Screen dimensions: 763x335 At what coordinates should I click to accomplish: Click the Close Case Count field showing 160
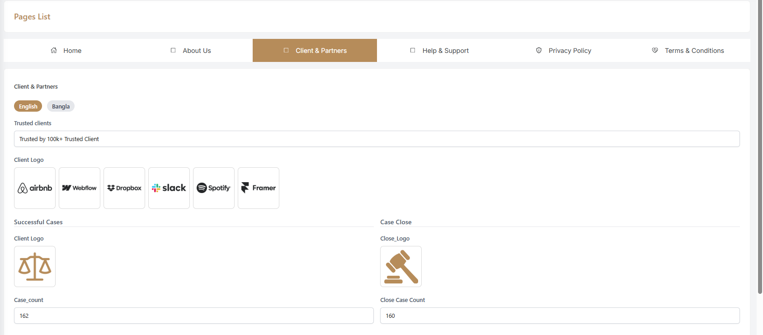click(560, 316)
